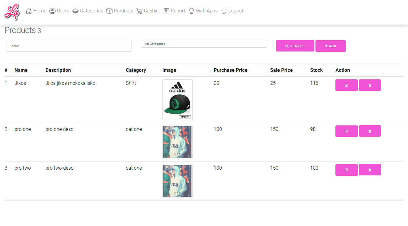Click the Add product button
Viewport: 408px width, 226px height.
[330, 46]
